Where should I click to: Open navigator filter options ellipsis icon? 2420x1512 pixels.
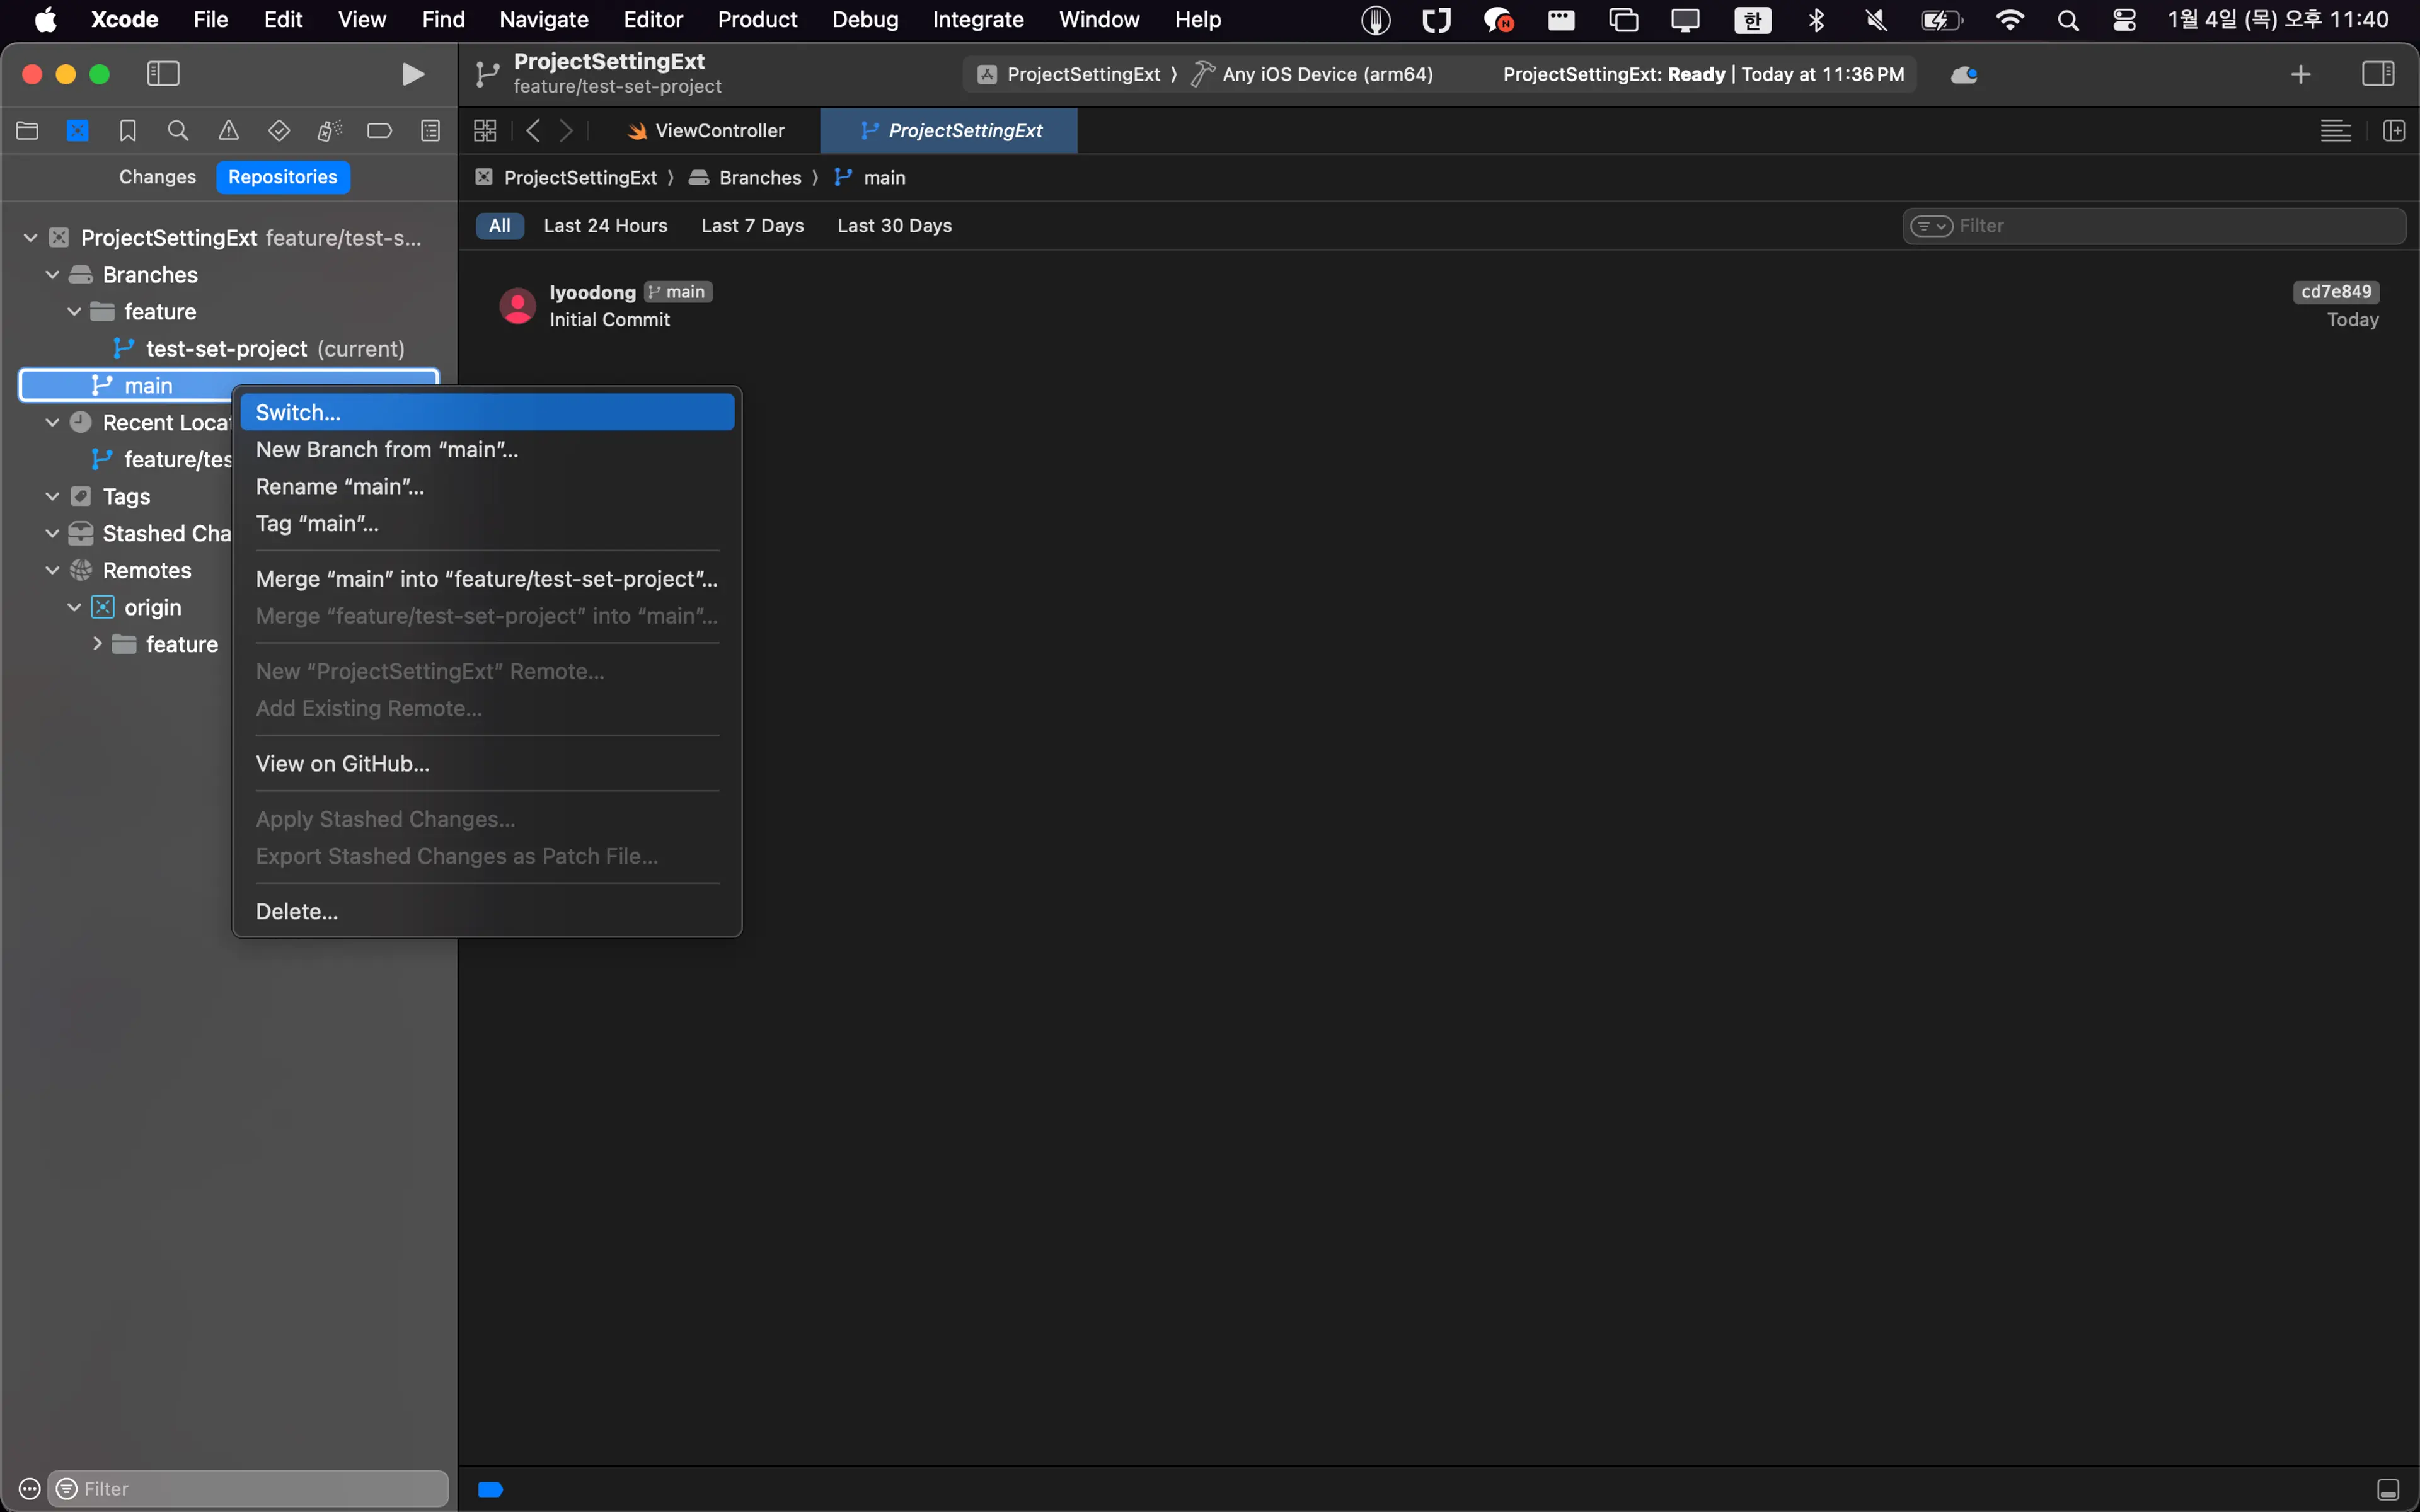click(30, 1489)
